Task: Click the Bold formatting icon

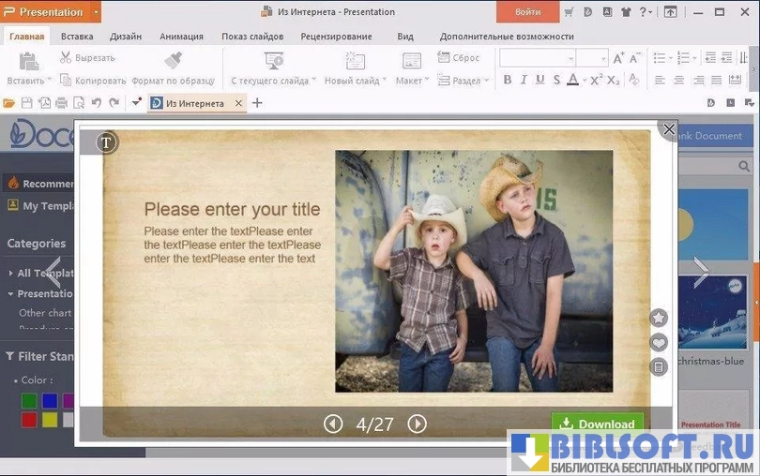Action: click(508, 81)
